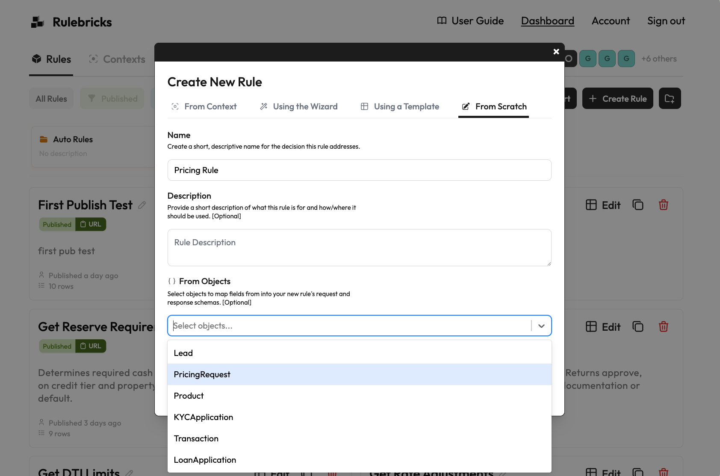Viewport: 720px width, 476px height.
Task: Click the trash icon for Get Reserve Requirements
Action: click(x=663, y=327)
